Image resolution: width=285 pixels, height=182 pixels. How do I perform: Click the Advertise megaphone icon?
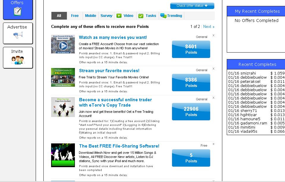click(18, 35)
